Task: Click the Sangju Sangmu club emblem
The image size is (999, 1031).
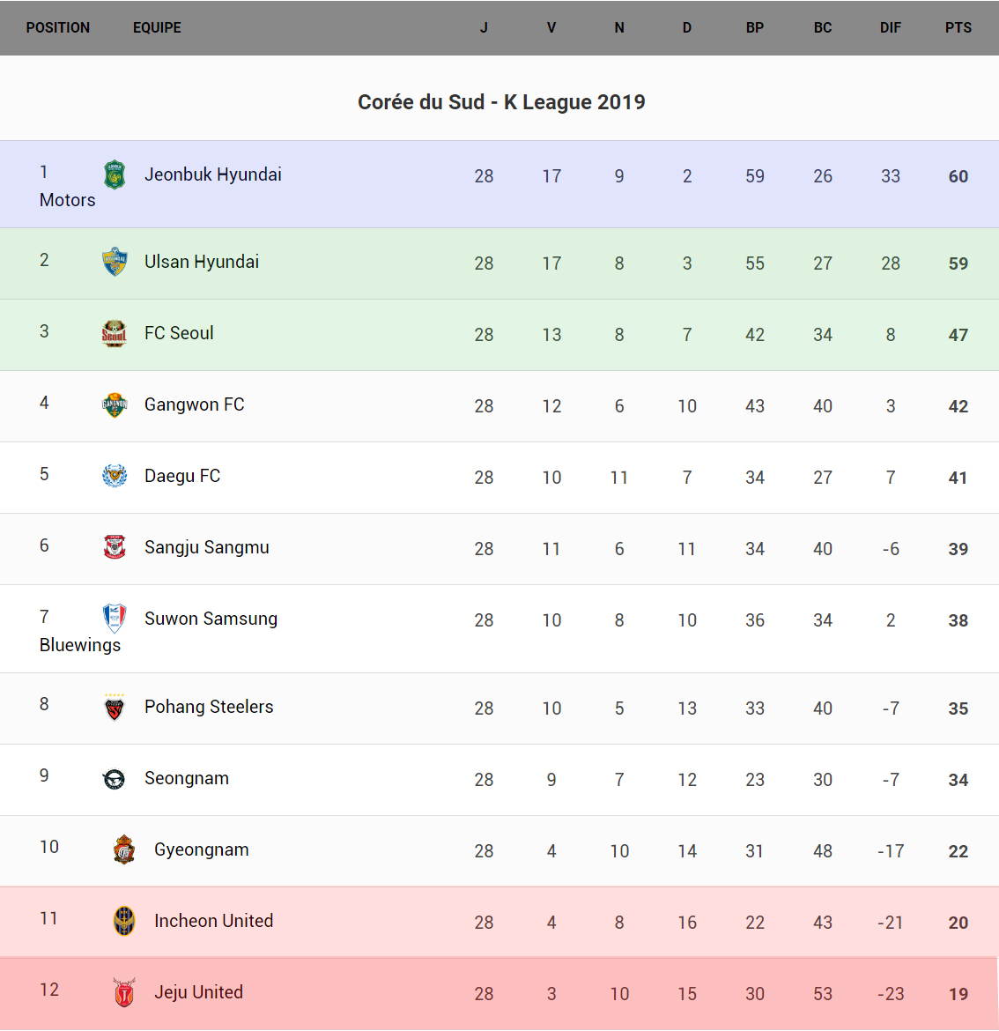Action: pos(115,547)
